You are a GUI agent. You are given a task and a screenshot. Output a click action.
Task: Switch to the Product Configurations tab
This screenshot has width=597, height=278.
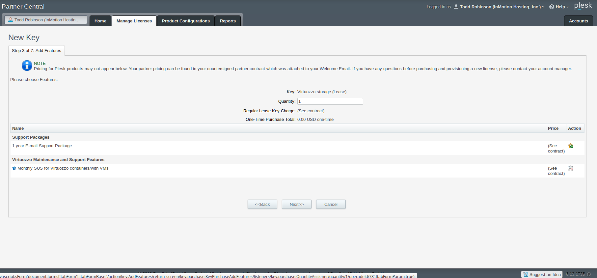(186, 21)
